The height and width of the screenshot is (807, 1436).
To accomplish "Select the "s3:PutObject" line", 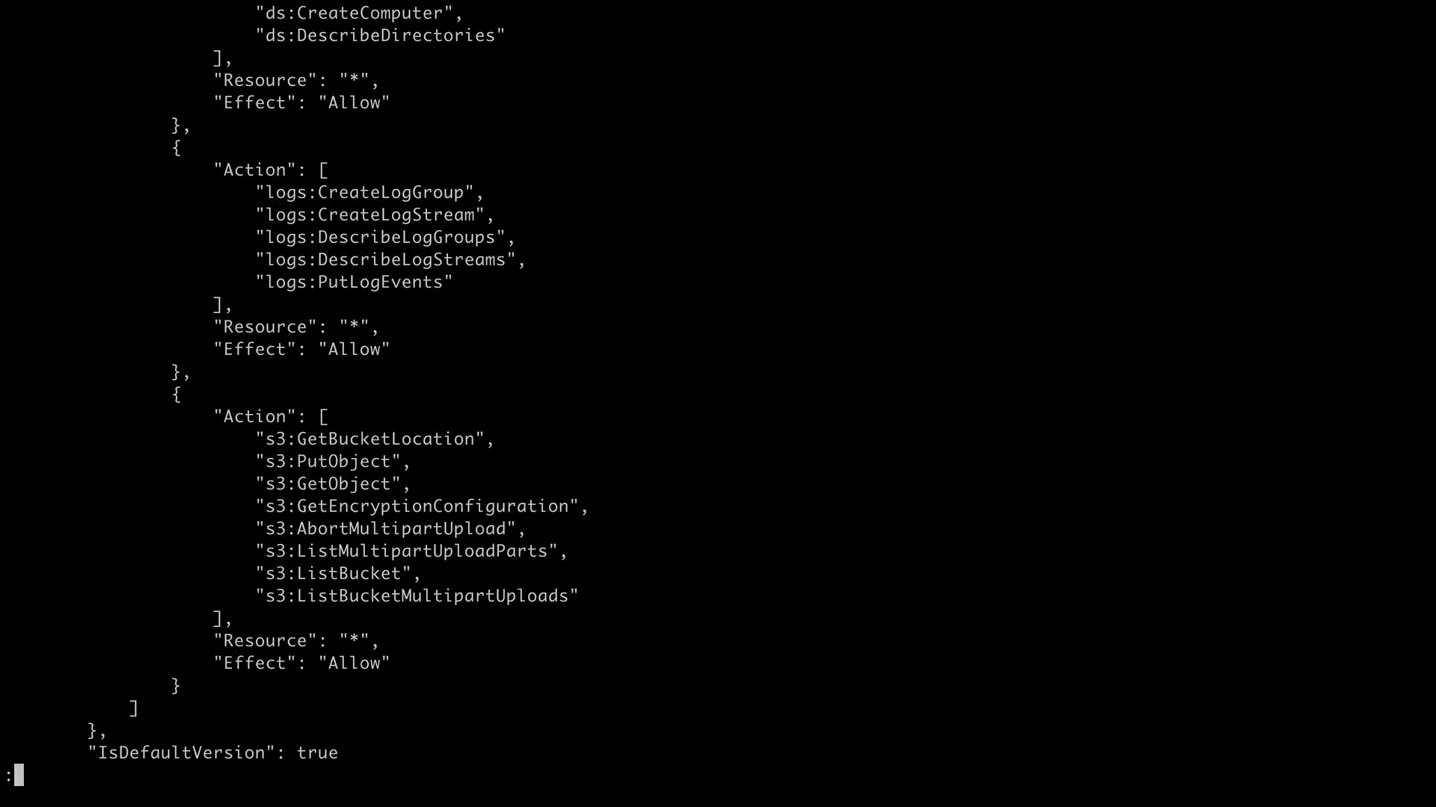I will point(334,462).
